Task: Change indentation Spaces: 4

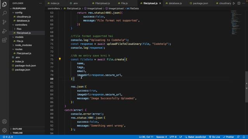Action: pos(162,137)
